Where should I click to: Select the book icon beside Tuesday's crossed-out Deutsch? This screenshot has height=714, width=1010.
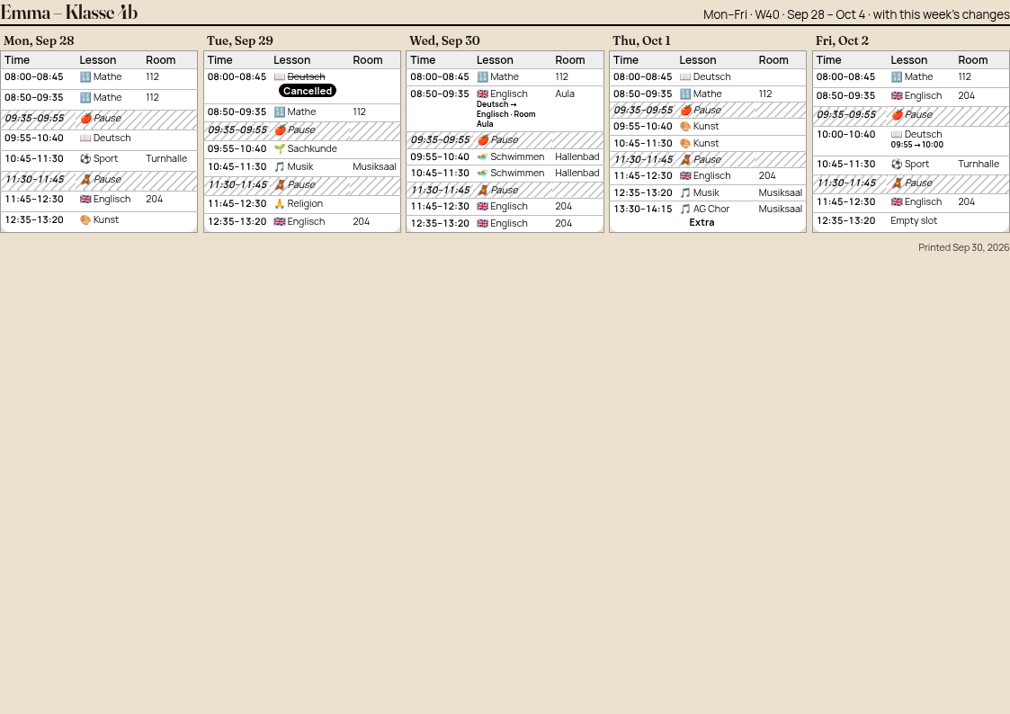[x=280, y=76]
